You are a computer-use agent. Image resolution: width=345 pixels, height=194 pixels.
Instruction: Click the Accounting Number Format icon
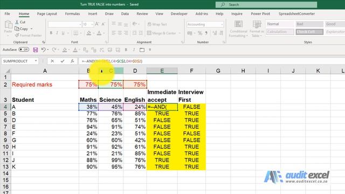click(190, 33)
